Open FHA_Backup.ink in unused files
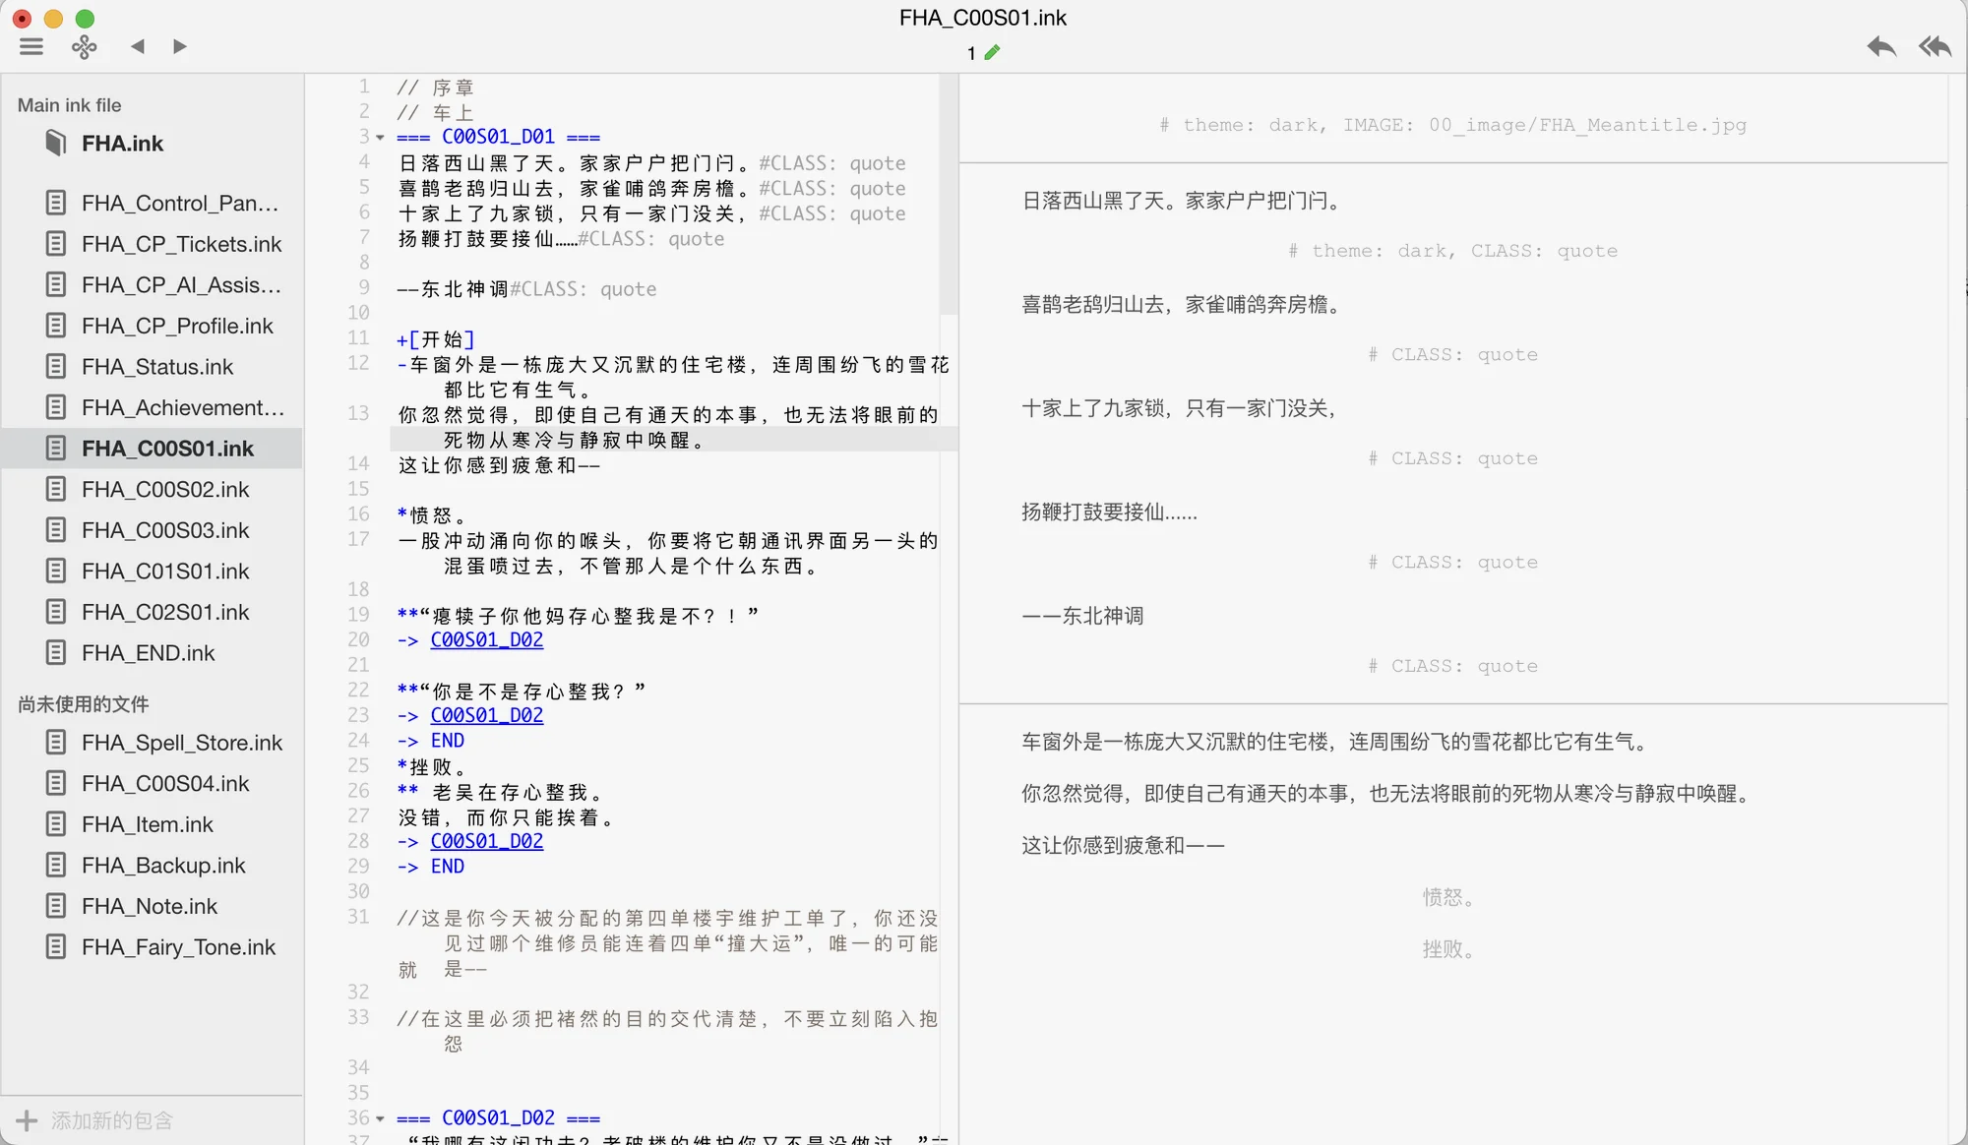Image resolution: width=1968 pixels, height=1145 pixels. coord(163,866)
